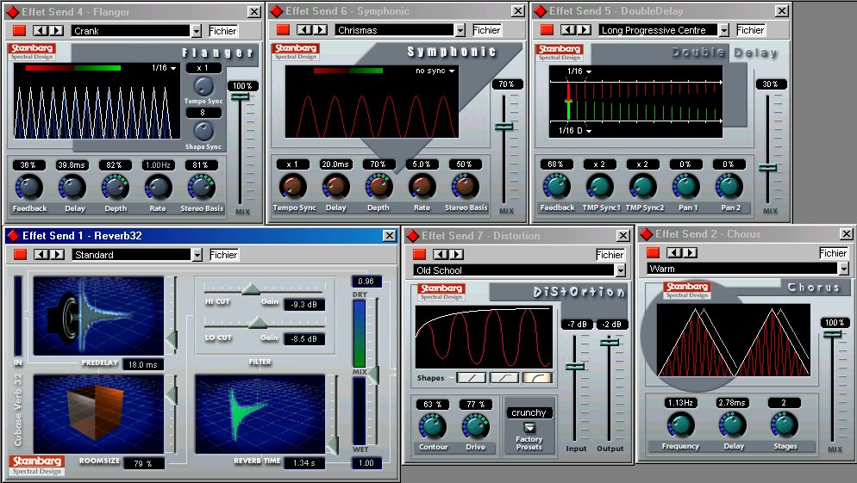
Task: Open the Fichier menu in DoubleDelay window
Action: (x=750, y=30)
